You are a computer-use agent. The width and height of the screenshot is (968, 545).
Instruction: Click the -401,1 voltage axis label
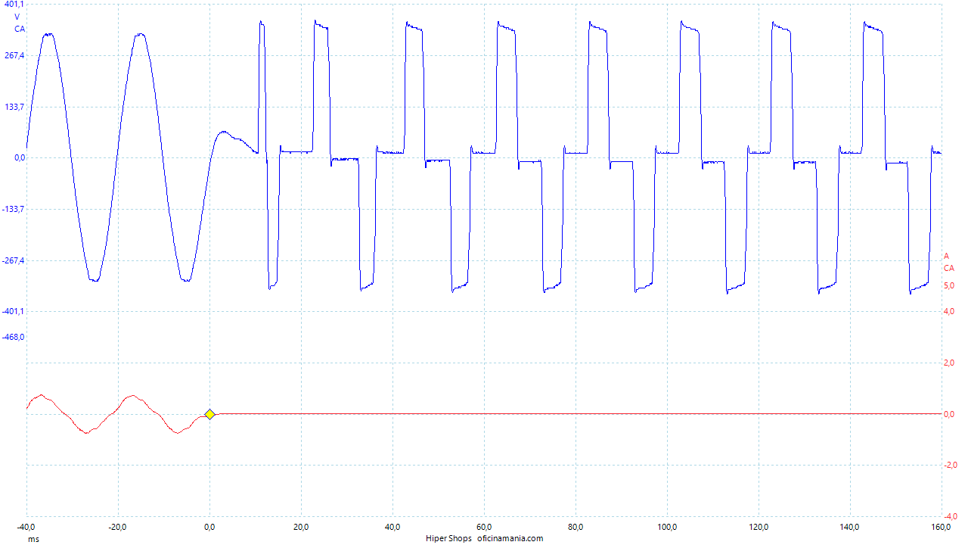13,311
